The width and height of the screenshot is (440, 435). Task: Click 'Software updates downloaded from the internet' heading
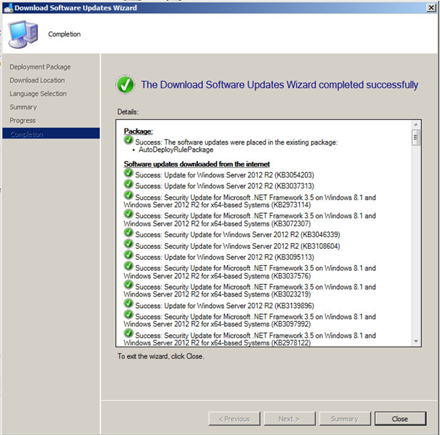click(x=197, y=164)
